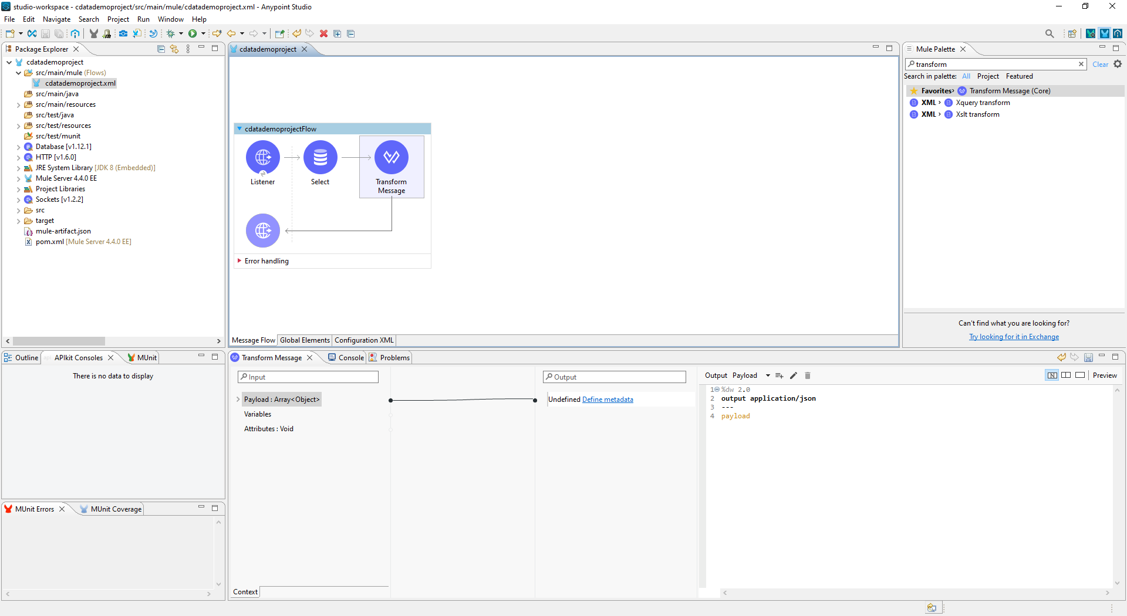This screenshot has width=1127, height=616.
Task: Toggle Link with Editor in Package Explorer
Action: (174, 49)
